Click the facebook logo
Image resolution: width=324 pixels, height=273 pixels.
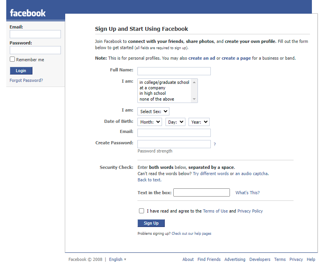point(28,13)
